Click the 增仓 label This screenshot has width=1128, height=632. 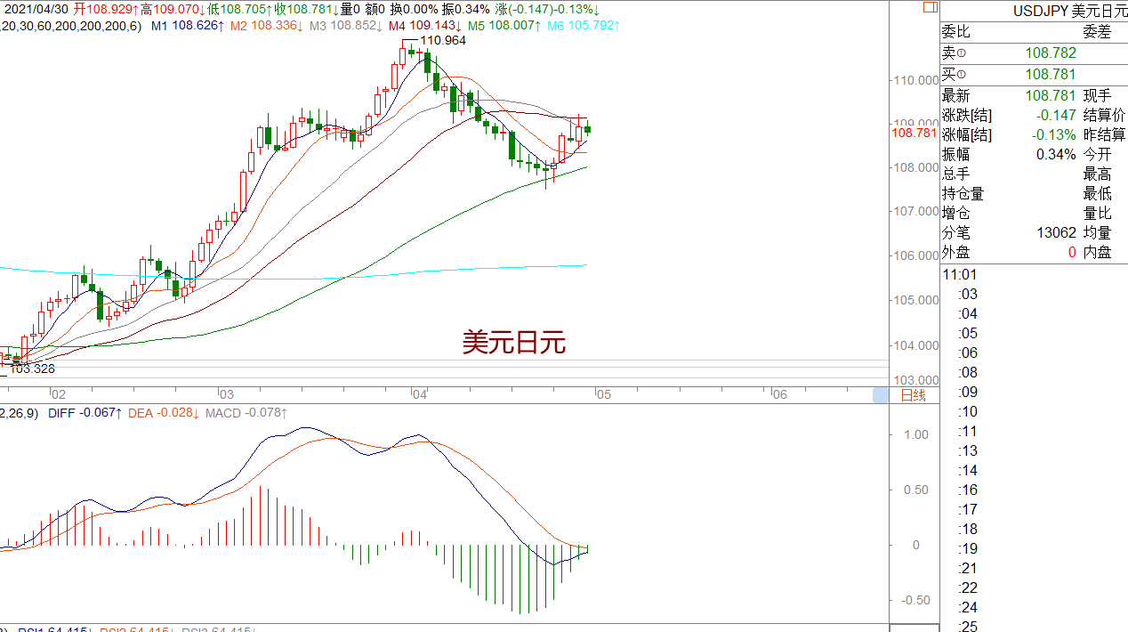pos(956,213)
